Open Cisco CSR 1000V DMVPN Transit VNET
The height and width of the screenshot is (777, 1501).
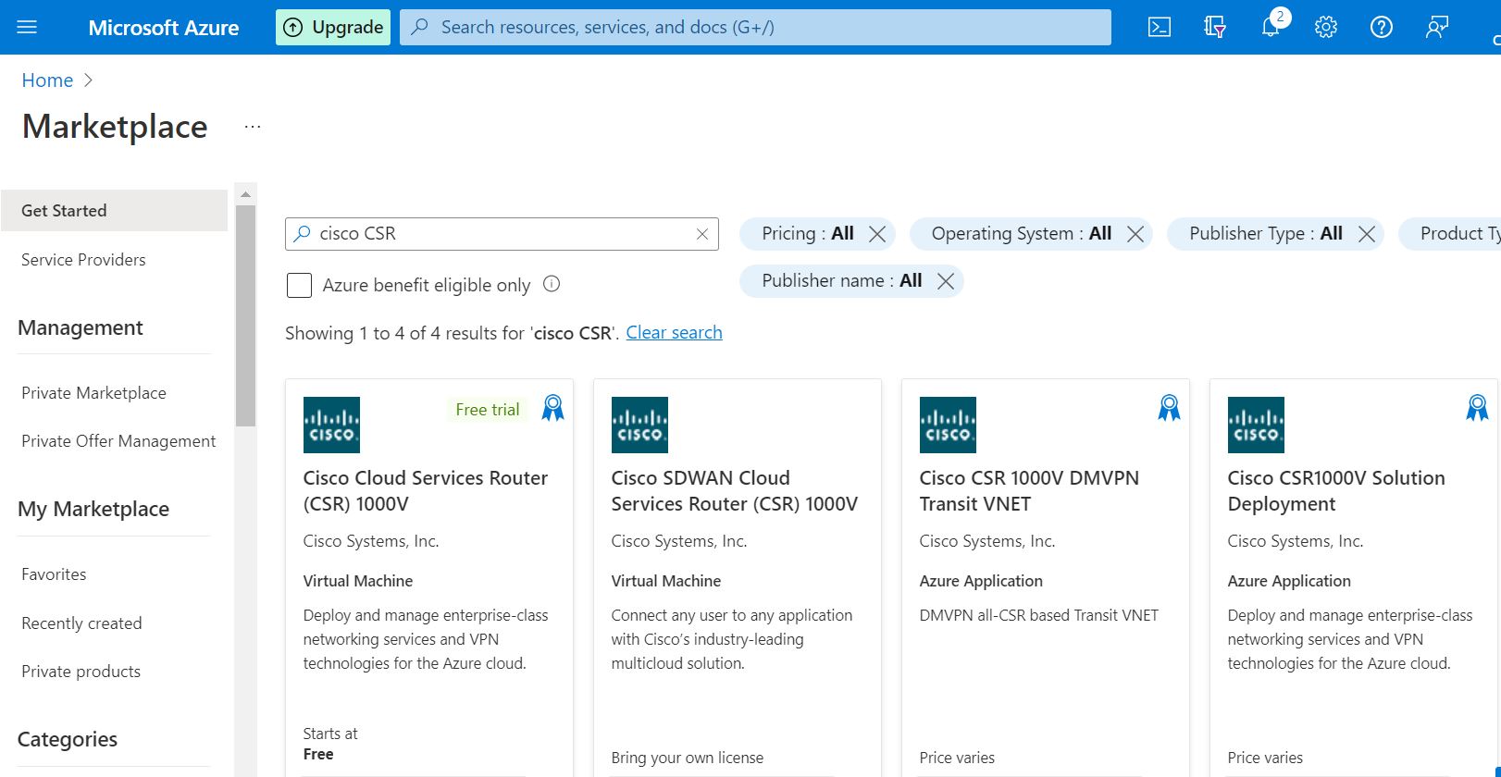click(1029, 491)
